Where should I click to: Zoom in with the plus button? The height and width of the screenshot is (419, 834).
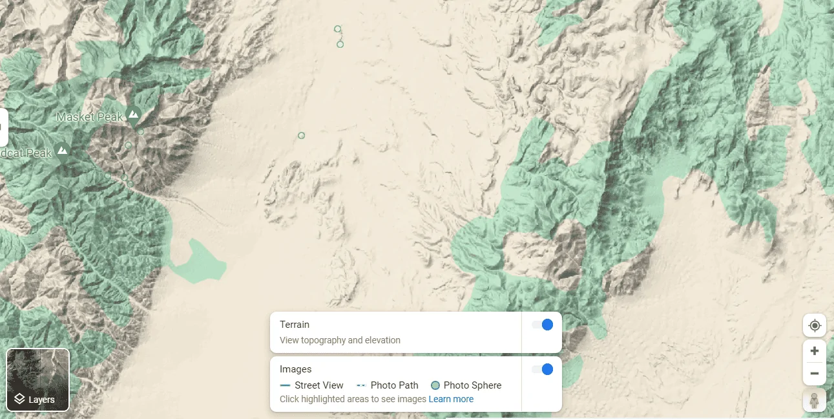click(815, 351)
